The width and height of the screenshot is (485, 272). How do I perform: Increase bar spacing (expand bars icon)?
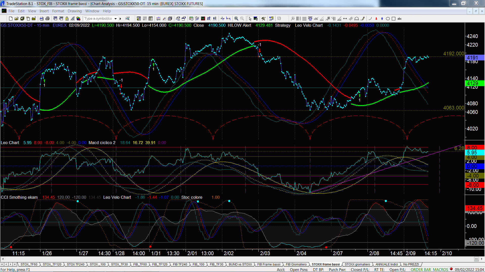pos(228,19)
